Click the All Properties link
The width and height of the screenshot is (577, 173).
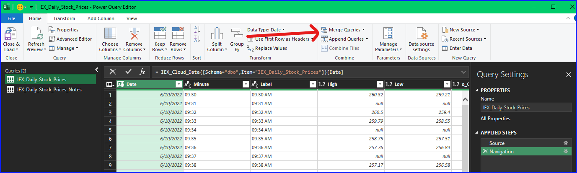495,119
